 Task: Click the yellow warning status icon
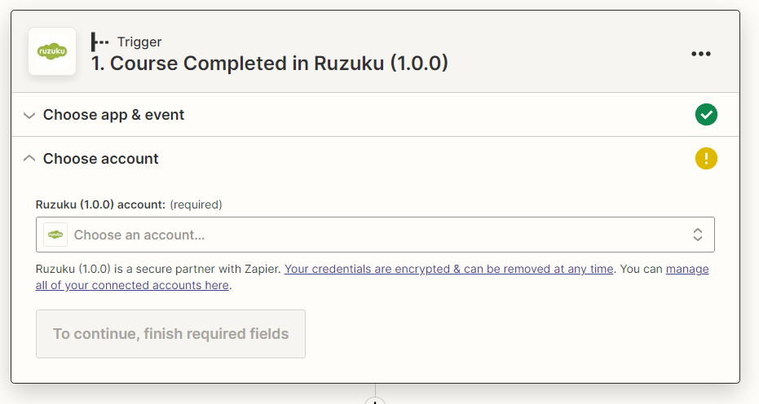pos(706,159)
